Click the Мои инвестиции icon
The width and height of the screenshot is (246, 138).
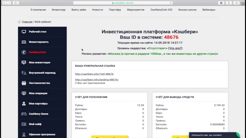coord(24,63)
